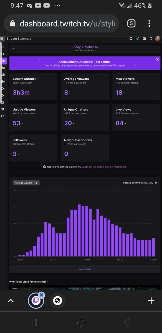162x333 pixels.
Task: Click the 'What is the video for this stream?' heading
Action: [x=28, y=282]
